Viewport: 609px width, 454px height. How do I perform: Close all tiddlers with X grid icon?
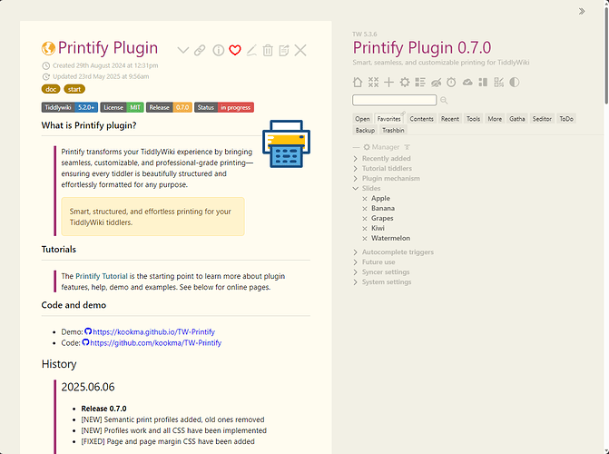[x=373, y=82]
